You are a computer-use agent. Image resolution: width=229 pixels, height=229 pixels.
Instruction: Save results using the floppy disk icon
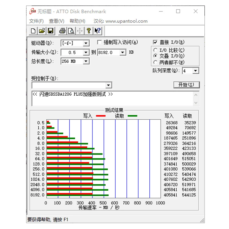tap(51, 31)
